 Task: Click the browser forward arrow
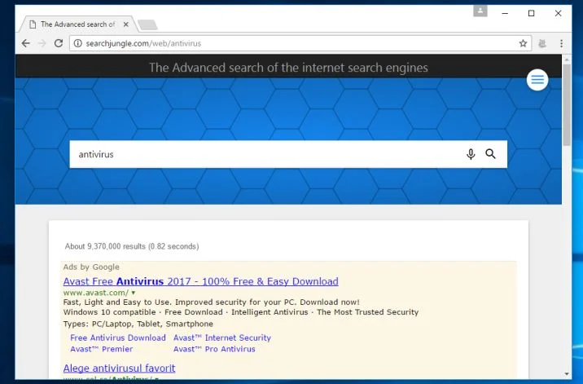pos(42,43)
